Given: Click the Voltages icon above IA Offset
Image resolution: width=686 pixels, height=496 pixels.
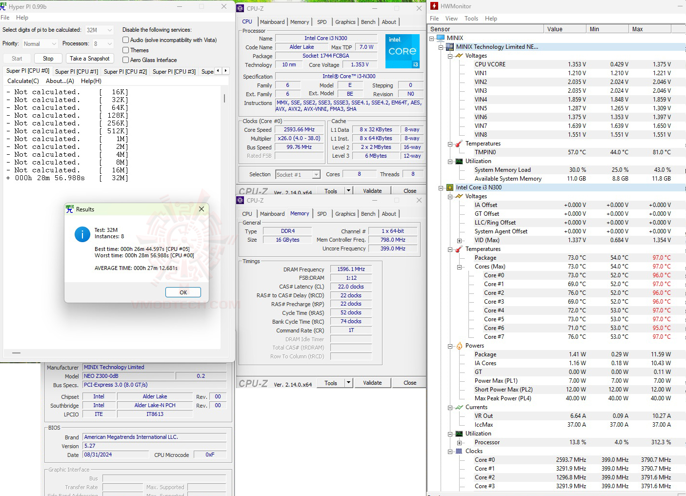Looking at the screenshot, I should (459, 196).
